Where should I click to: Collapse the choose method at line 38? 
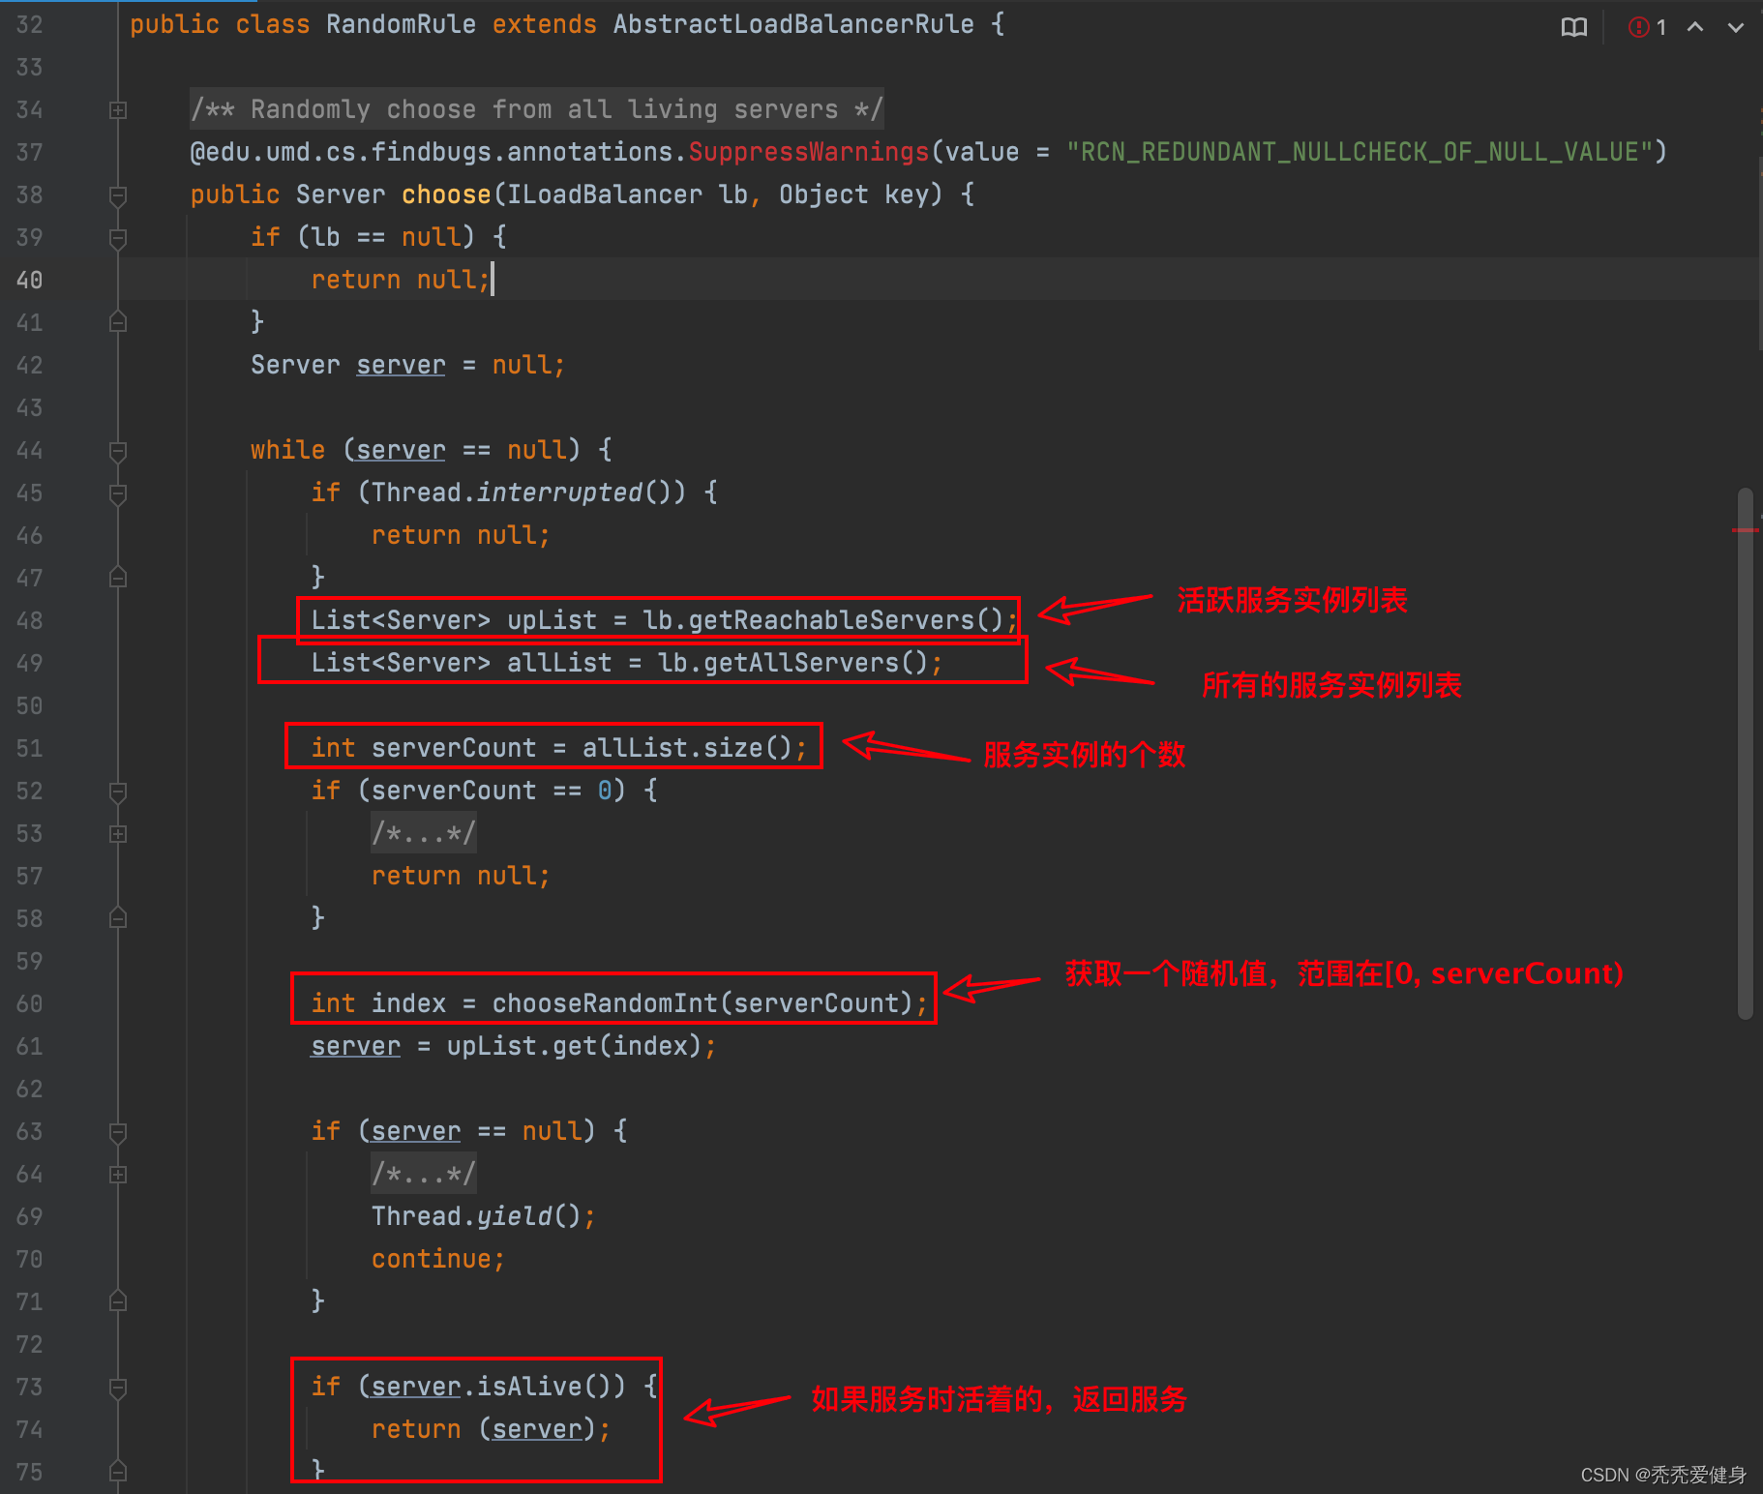point(118,195)
